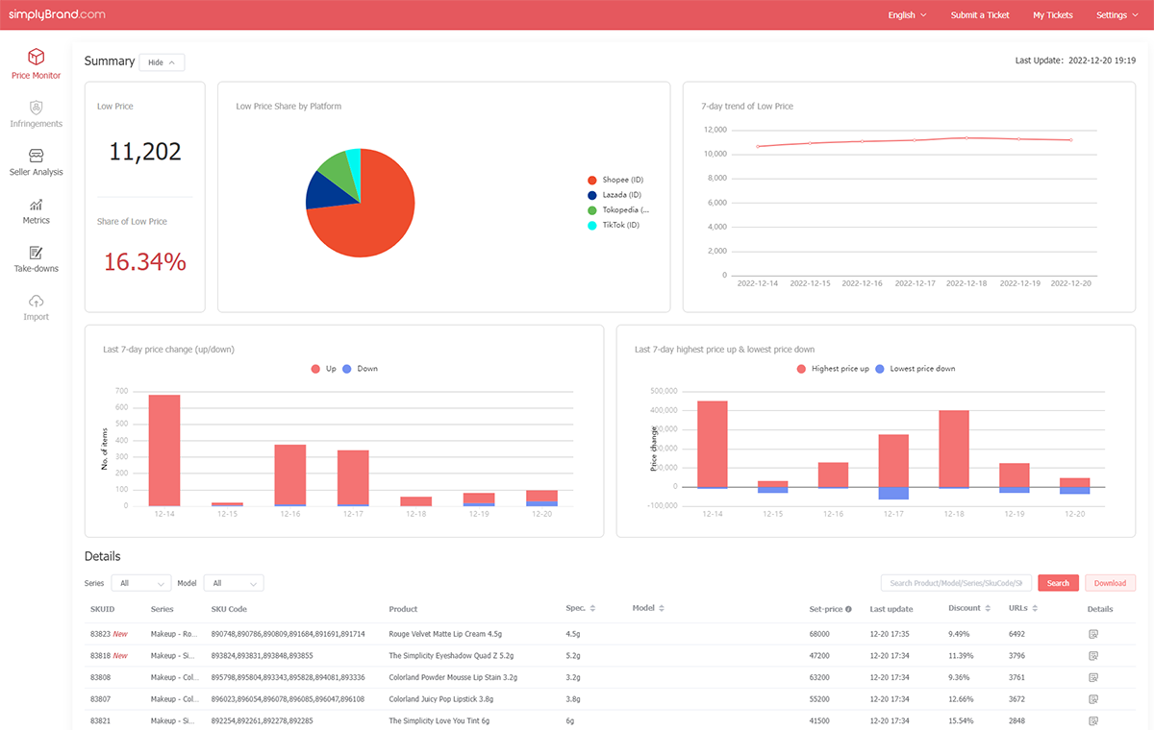
Task: Open Submit a Ticket menu item
Action: point(980,15)
